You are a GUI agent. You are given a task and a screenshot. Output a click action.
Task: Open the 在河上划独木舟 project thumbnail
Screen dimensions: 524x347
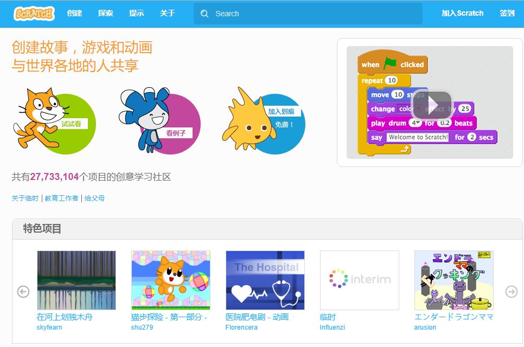click(x=76, y=280)
